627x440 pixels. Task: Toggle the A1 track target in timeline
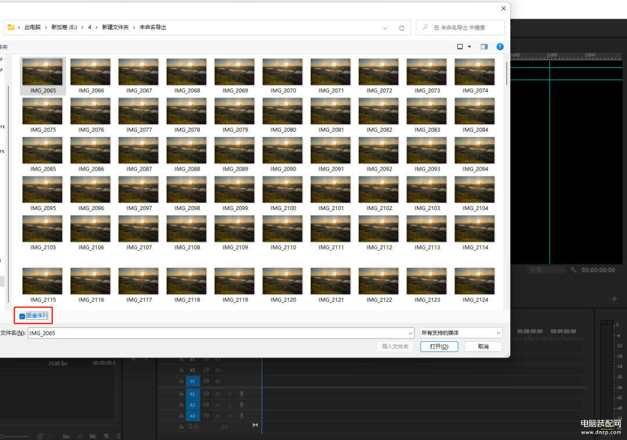[x=192, y=394]
